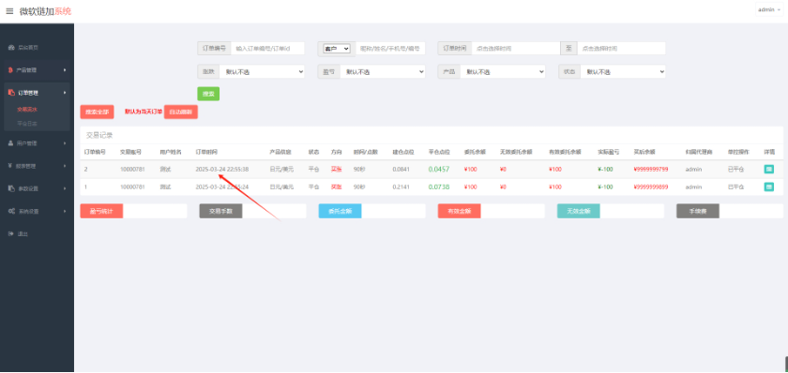The height and width of the screenshot is (373, 788).
Task: Focus the nickname/name/phone input field
Action: pos(390,49)
